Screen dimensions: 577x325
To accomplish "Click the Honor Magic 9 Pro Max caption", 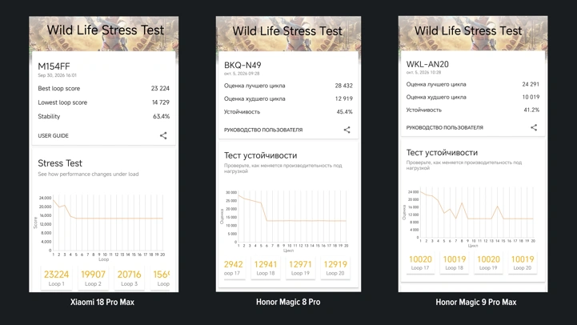I will 476,302.
